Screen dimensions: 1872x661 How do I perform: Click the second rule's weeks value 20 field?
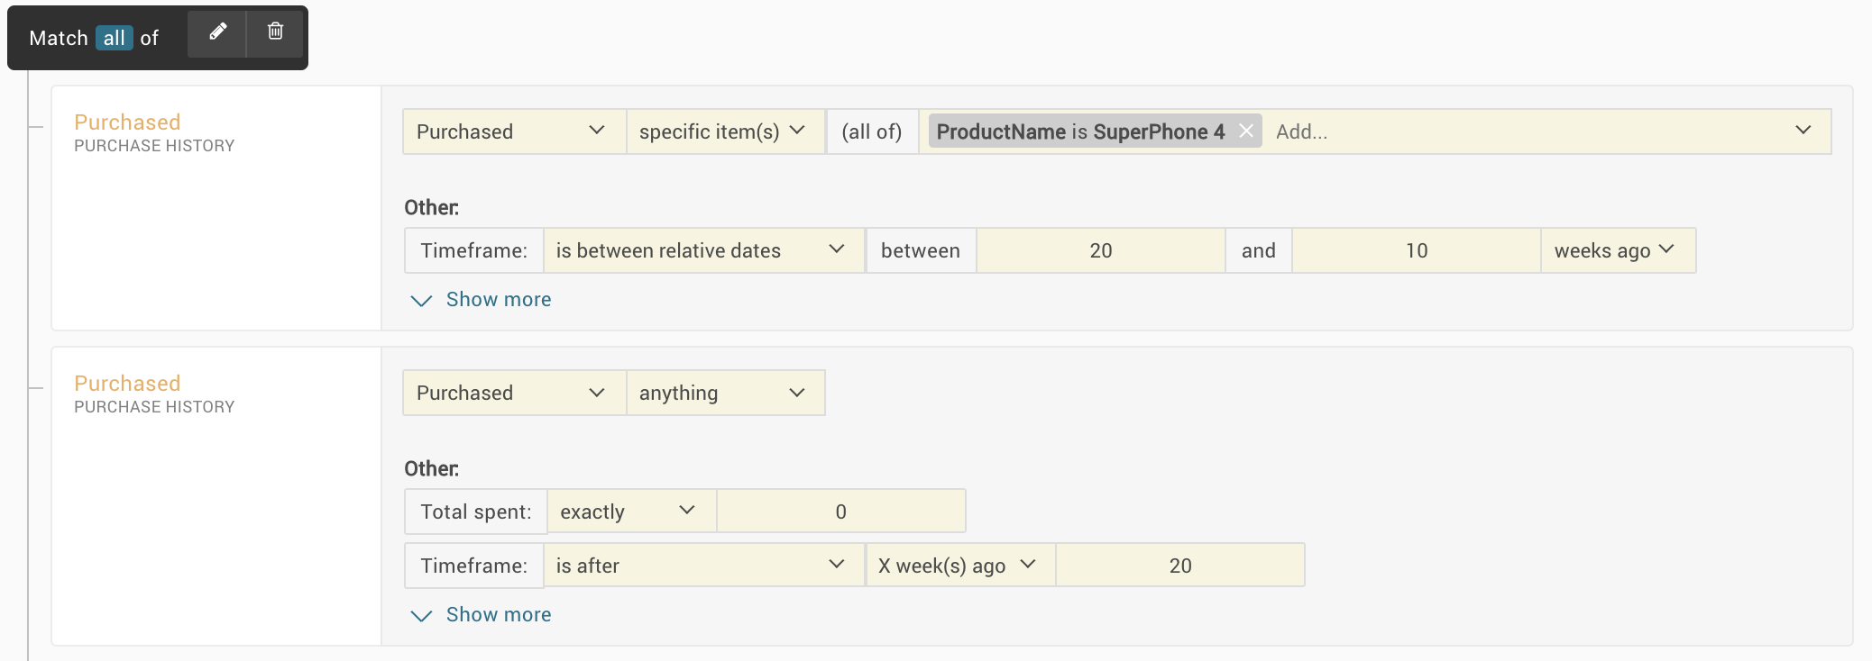(x=1179, y=566)
